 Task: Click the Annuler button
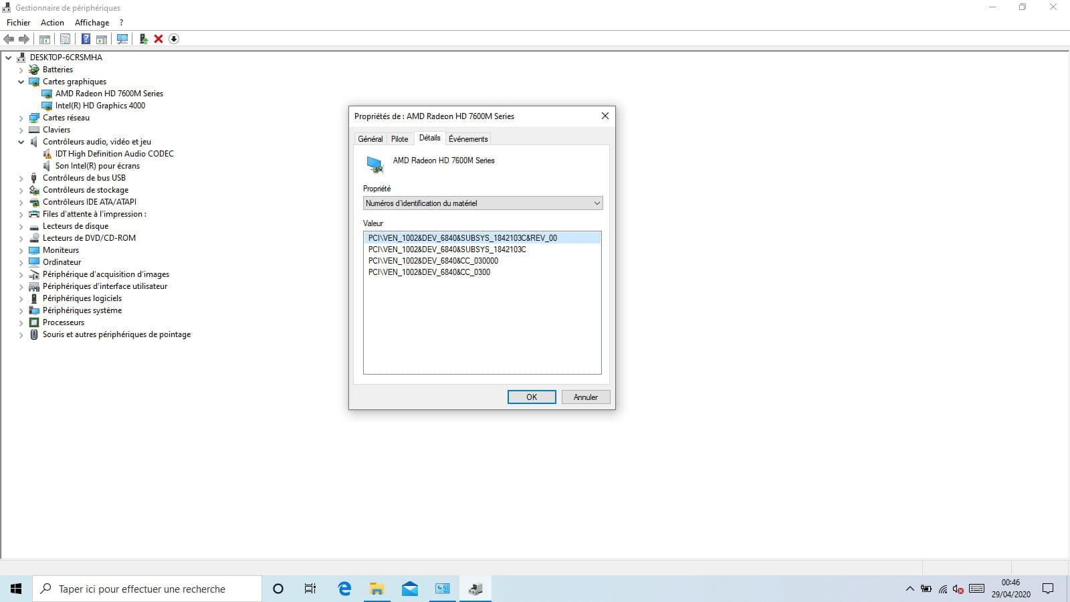(585, 397)
